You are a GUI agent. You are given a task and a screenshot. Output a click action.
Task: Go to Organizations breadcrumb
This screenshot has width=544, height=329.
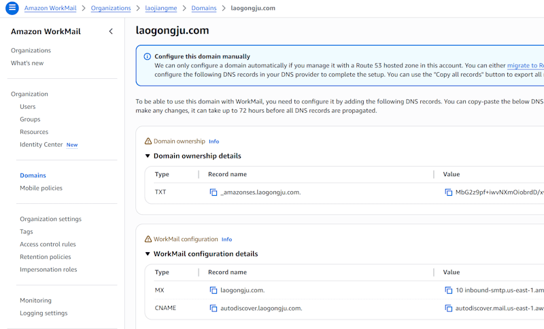110,8
